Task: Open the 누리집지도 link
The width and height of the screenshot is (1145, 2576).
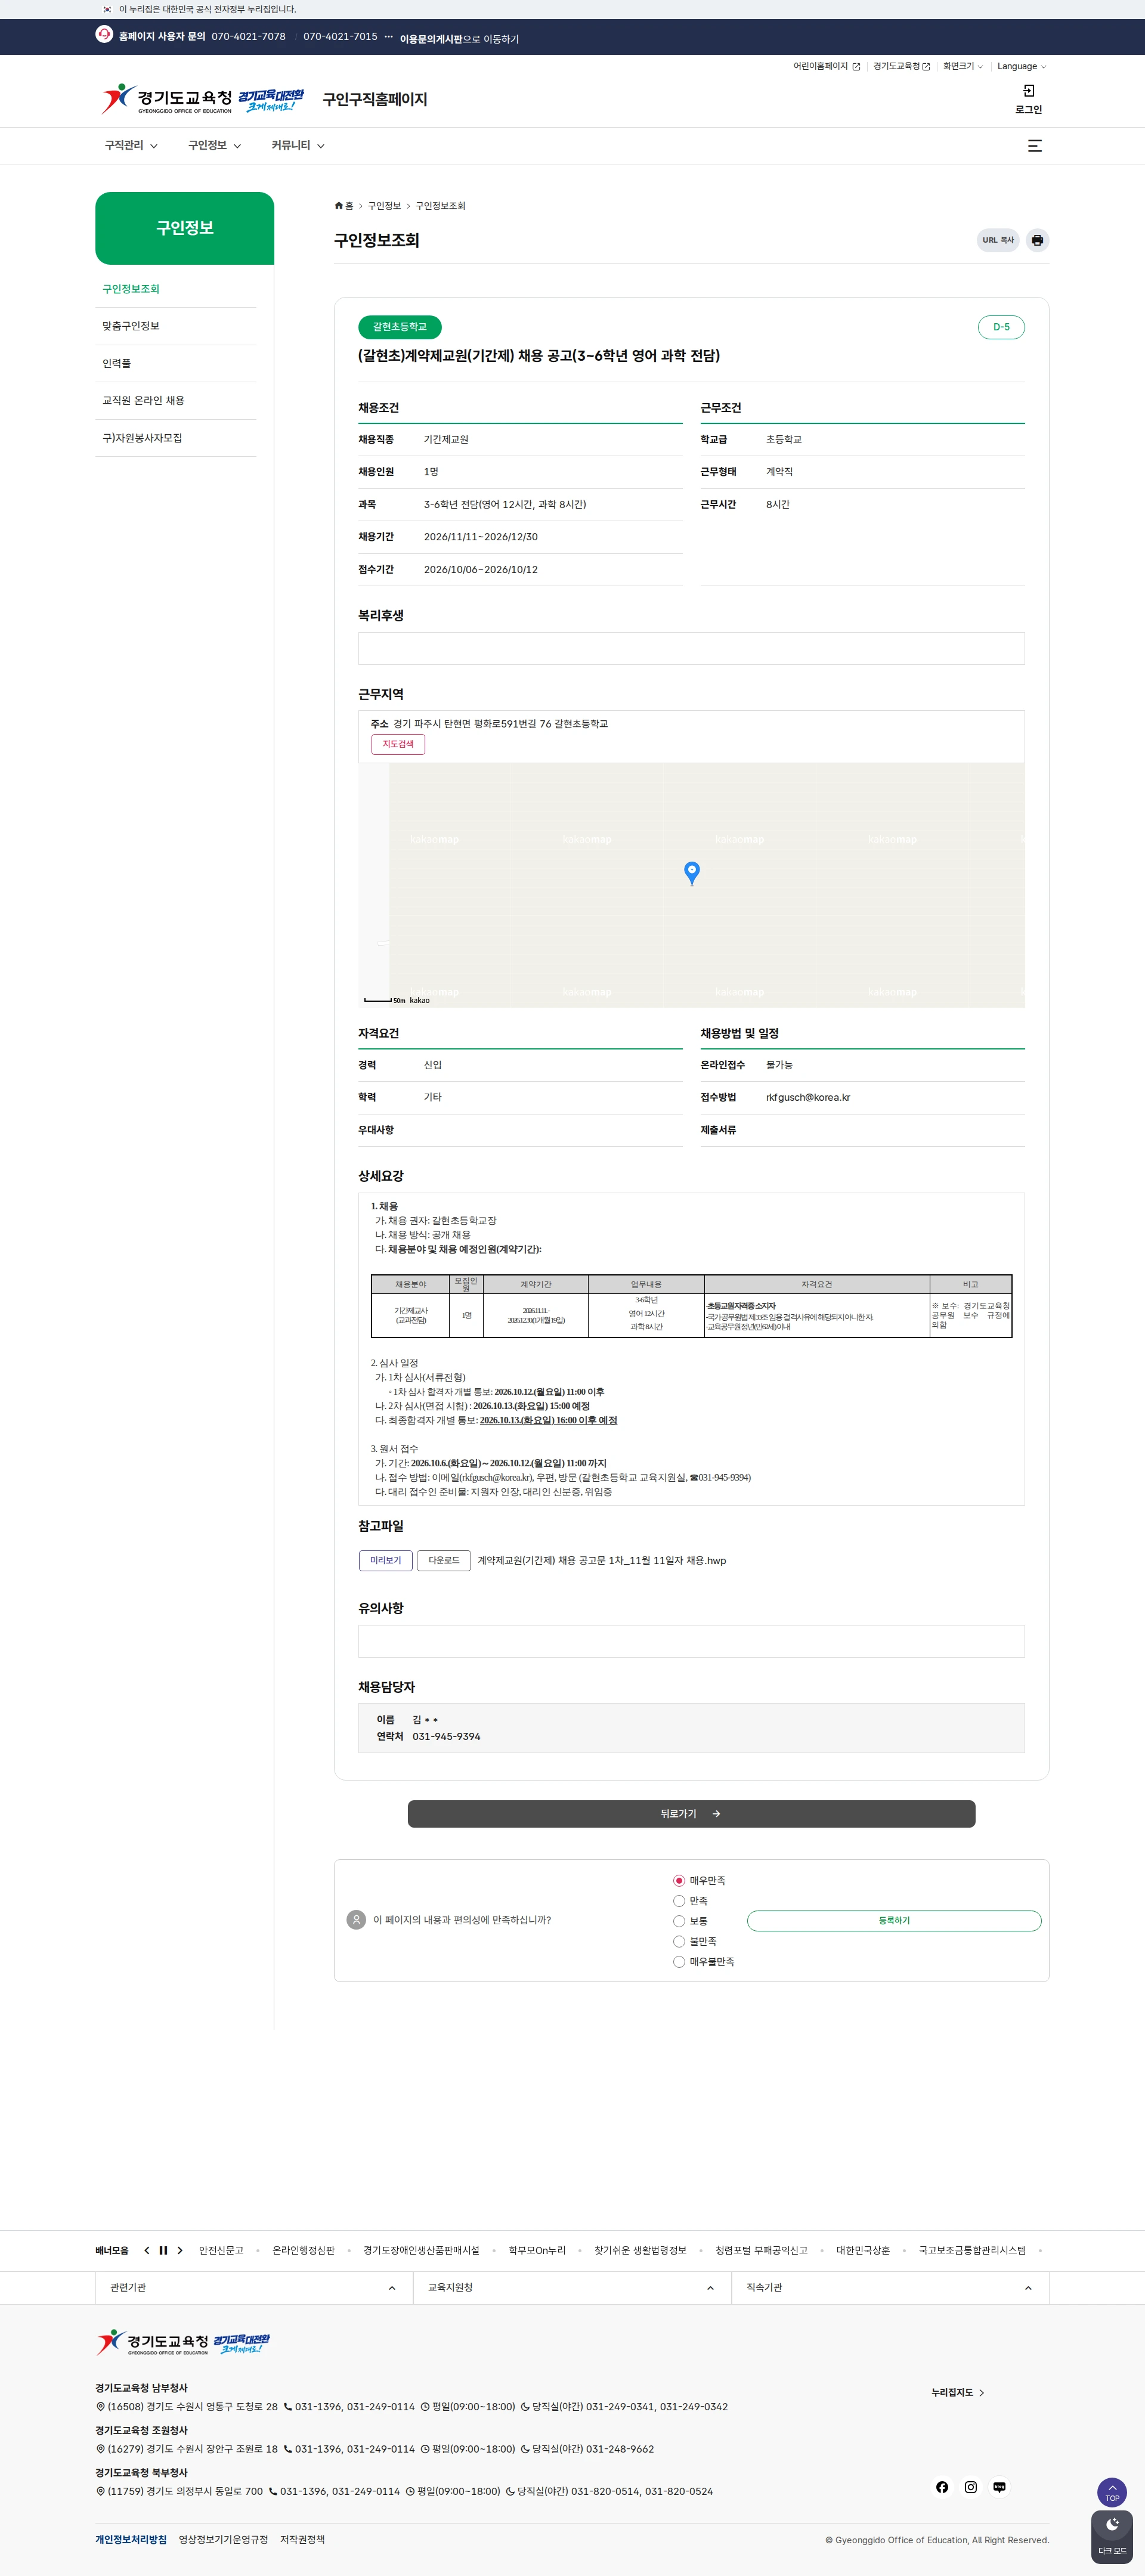Action: point(958,2393)
